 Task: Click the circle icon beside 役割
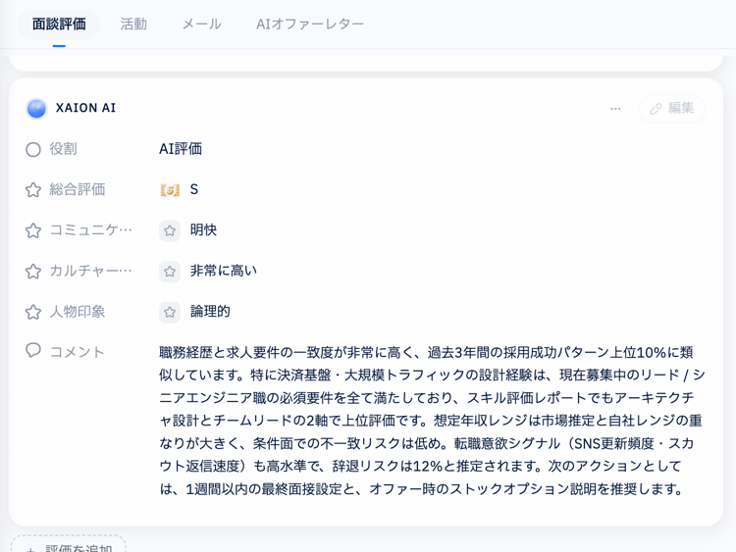click(x=33, y=150)
